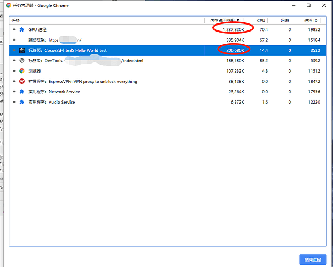Click the GPU 进程 puzzle-piece icon

tap(22, 29)
